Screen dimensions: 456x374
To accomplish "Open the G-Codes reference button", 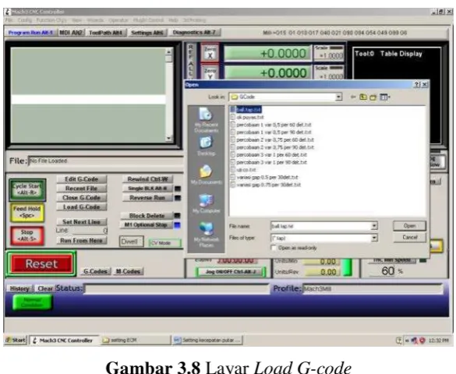I will pyautogui.click(x=95, y=271).
